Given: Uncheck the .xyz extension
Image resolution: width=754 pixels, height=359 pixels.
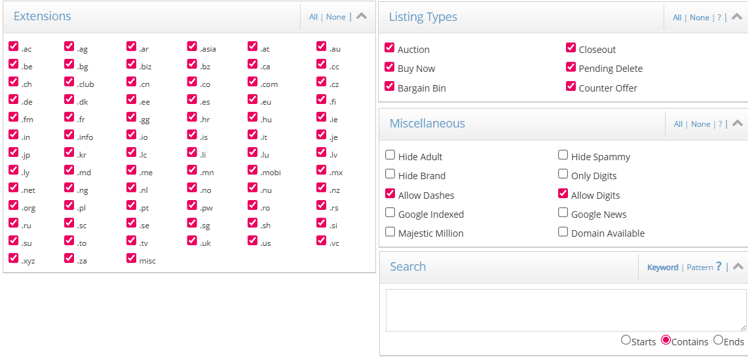Looking at the screenshot, I should click(x=14, y=258).
